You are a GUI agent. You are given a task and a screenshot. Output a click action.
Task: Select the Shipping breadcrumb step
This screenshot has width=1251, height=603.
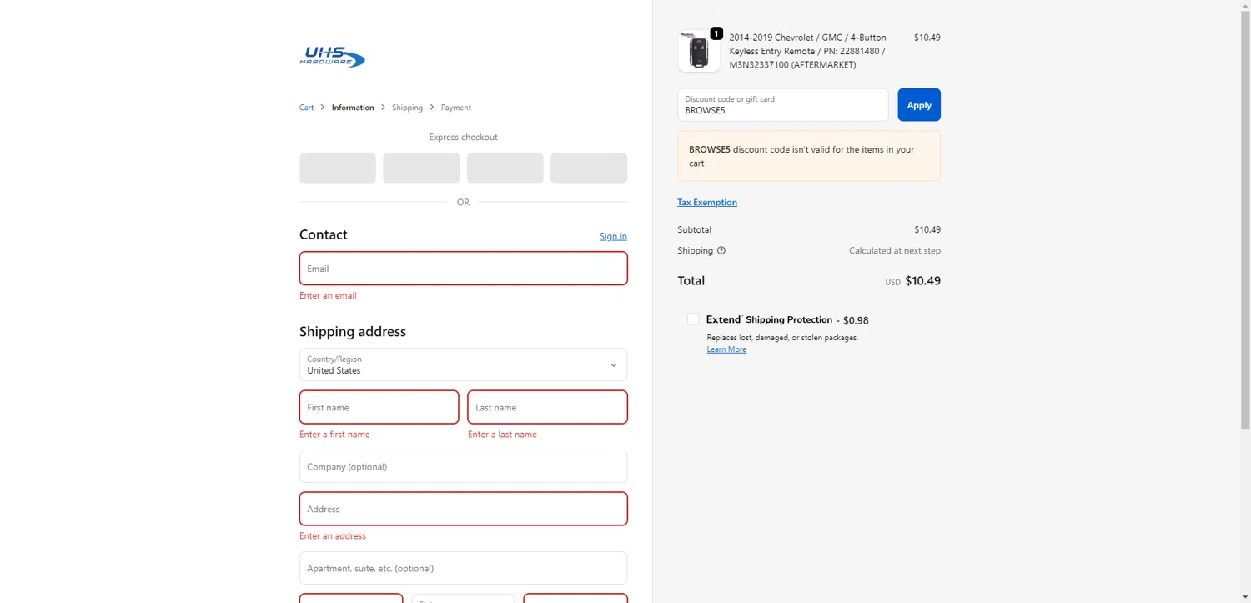(407, 108)
